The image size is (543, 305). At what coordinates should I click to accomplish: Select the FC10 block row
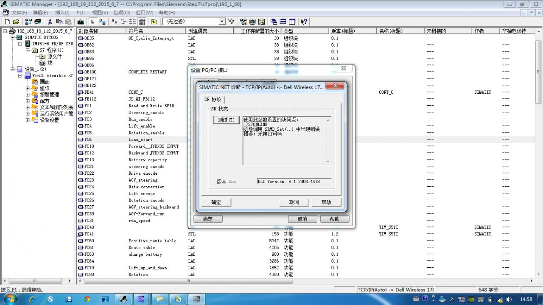coord(89,146)
